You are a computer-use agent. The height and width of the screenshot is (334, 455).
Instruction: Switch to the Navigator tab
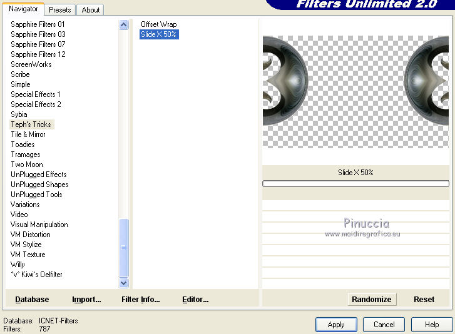(23, 9)
